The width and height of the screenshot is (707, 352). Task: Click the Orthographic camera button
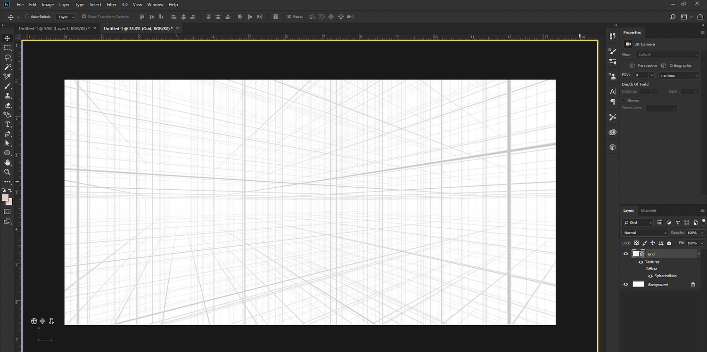point(677,65)
